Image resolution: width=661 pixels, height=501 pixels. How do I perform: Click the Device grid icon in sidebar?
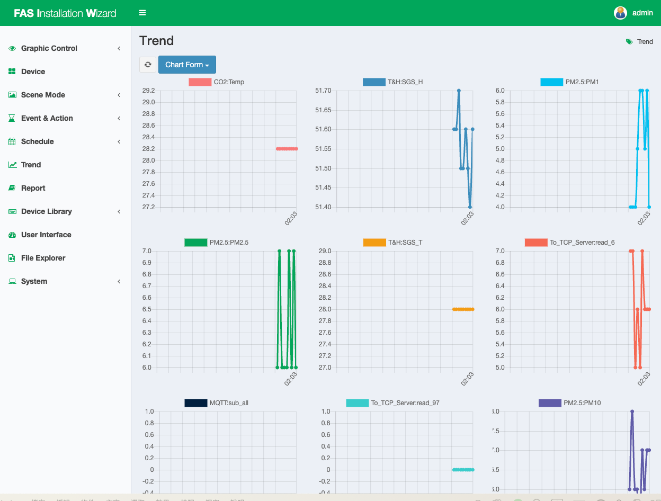(12, 71)
